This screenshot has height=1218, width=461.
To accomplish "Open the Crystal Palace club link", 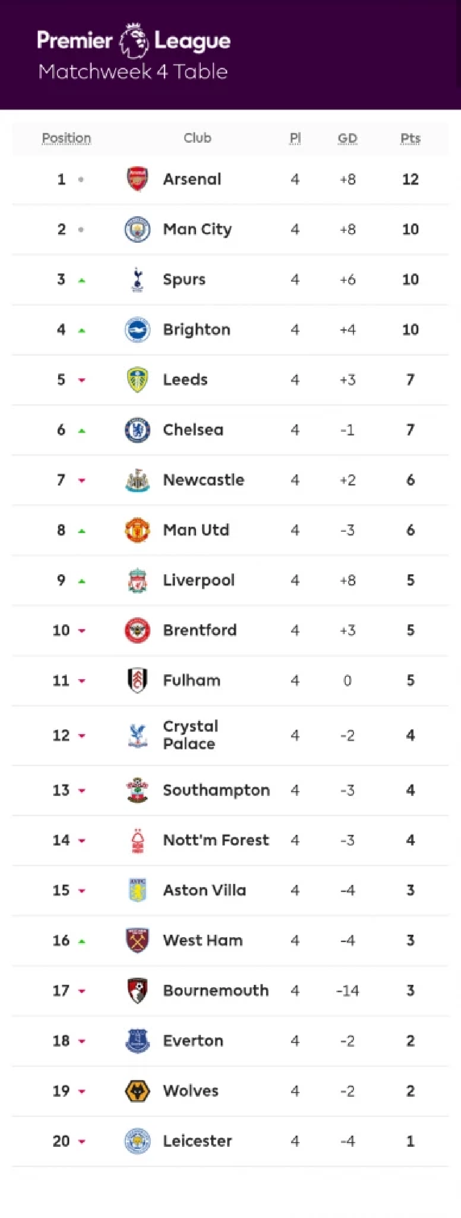I will [191, 735].
